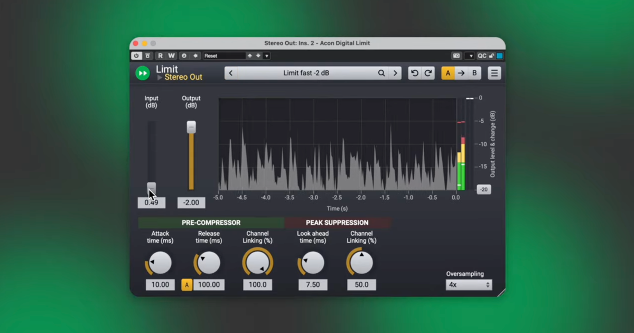Go to next preset with right chevron
The width and height of the screenshot is (634, 333).
click(x=395, y=73)
